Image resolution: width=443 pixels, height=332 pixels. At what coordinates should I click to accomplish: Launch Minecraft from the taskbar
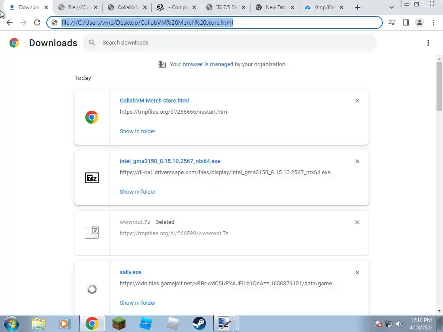(x=119, y=323)
